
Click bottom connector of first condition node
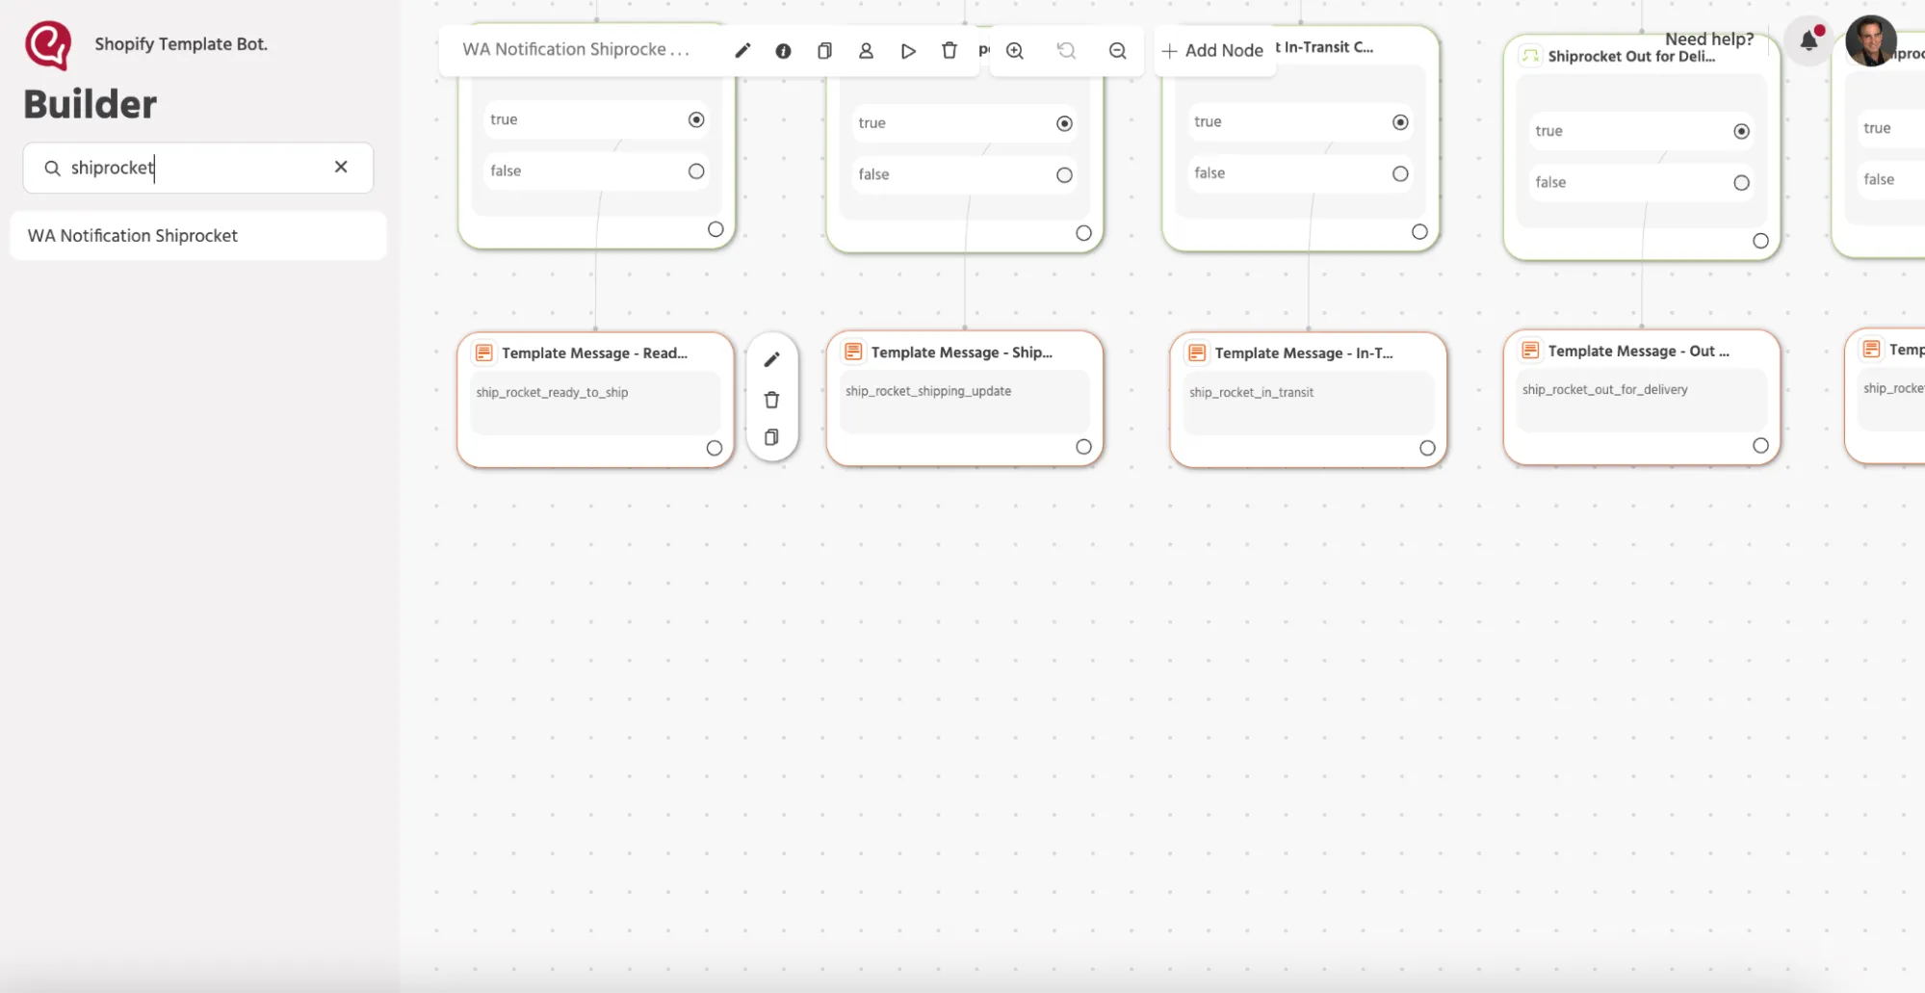click(715, 229)
